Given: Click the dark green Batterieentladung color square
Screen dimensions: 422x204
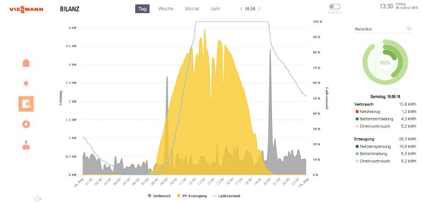Looking at the screenshot, I should pyautogui.click(x=357, y=119).
